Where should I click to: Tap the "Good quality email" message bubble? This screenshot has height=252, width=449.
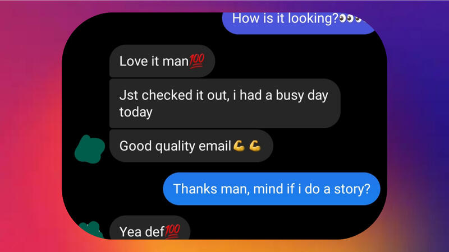(x=191, y=146)
